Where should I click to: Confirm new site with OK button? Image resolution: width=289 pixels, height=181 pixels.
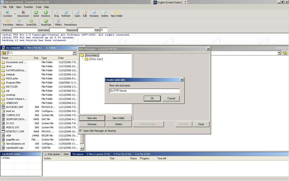pos(152,98)
